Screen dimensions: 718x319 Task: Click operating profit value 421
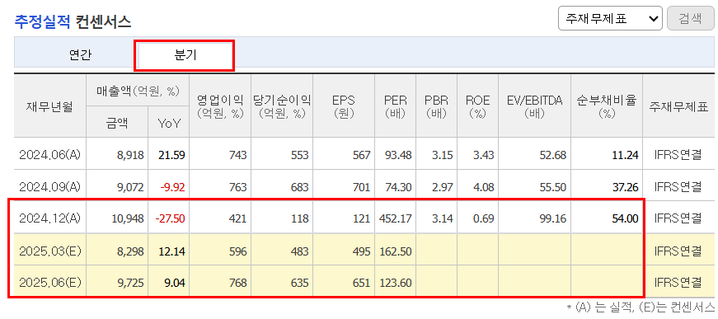237,219
